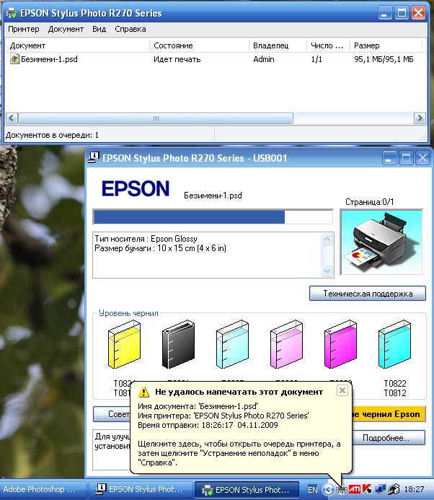The width and height of the screenshot is (434, 500).
Task: Click the warning icon in the balloon
Action: click(143, 392)
